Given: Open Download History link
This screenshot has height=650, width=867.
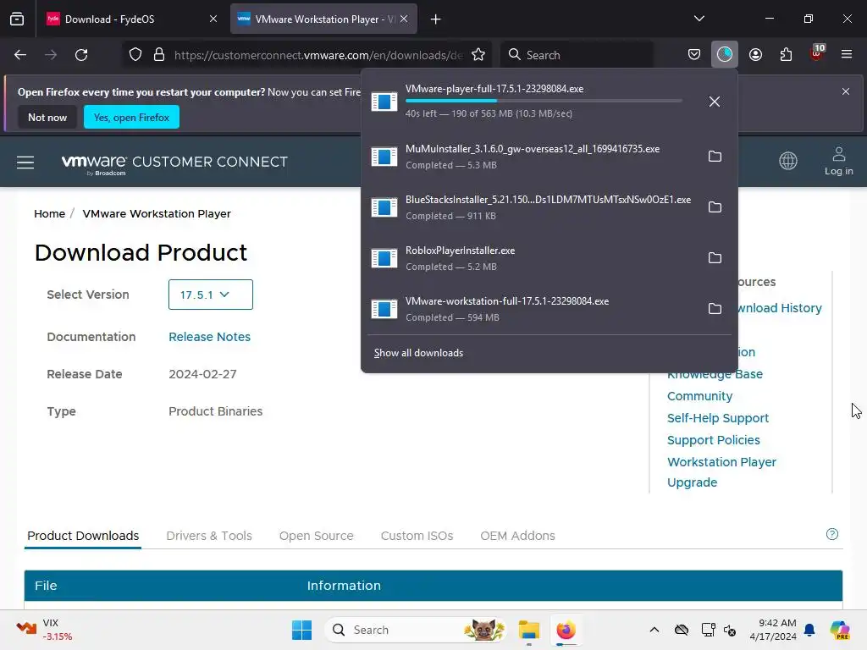Looking at the screenshot, I should [x=780, y=308].
